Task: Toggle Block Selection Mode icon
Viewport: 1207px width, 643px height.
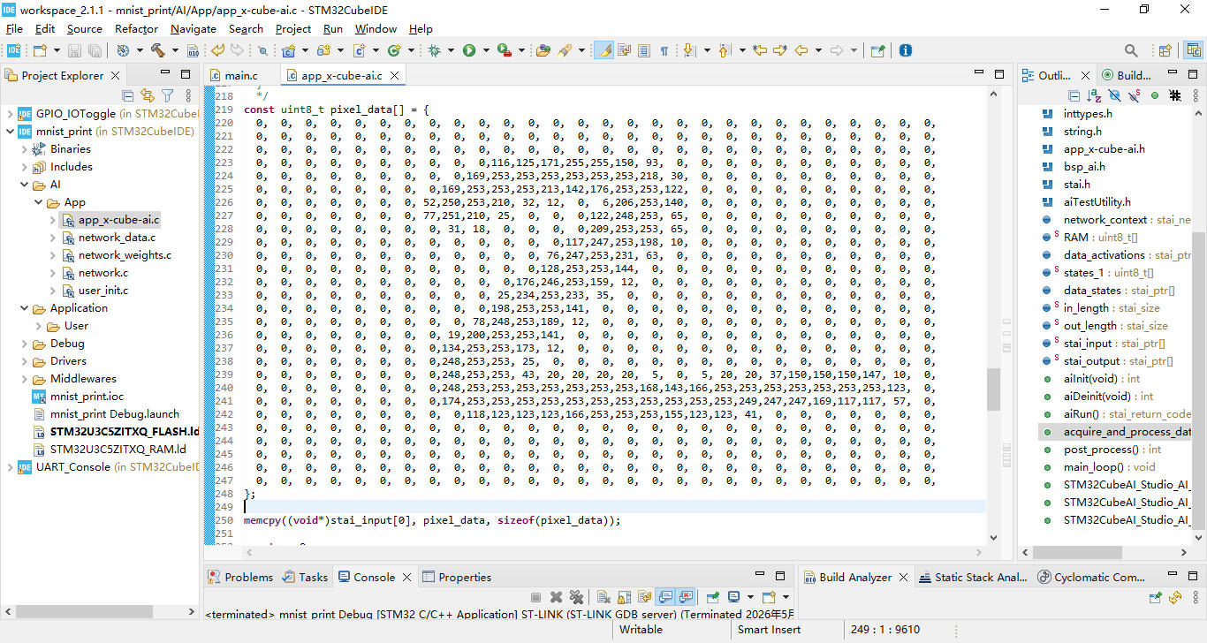Action: click(644, 50)
